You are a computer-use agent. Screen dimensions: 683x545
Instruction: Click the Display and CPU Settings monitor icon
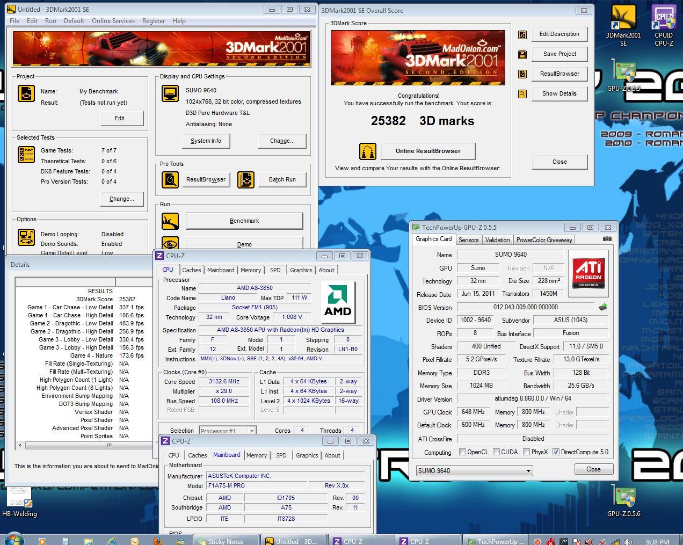coord(170,93)
